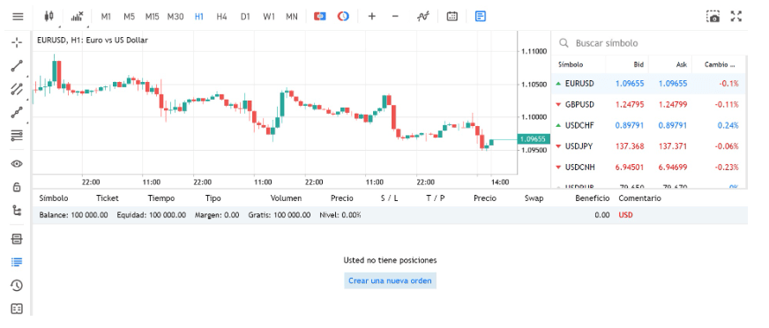769x328 pixels.
Task: Select the USDJPY symbol row
Action: [x=649, y=146]
